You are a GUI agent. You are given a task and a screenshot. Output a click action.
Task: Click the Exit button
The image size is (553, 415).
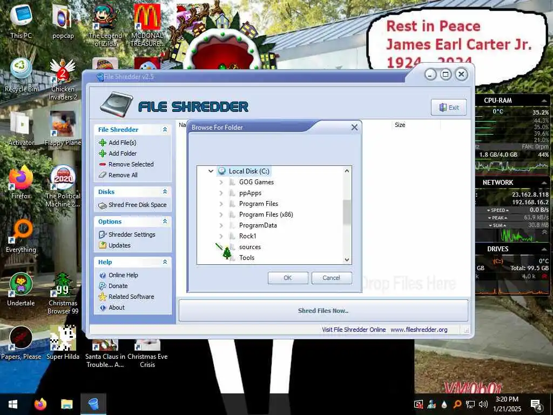pos(449,108)
